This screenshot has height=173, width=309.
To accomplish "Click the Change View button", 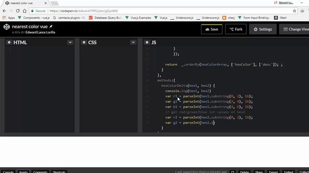I will [295, 29].
